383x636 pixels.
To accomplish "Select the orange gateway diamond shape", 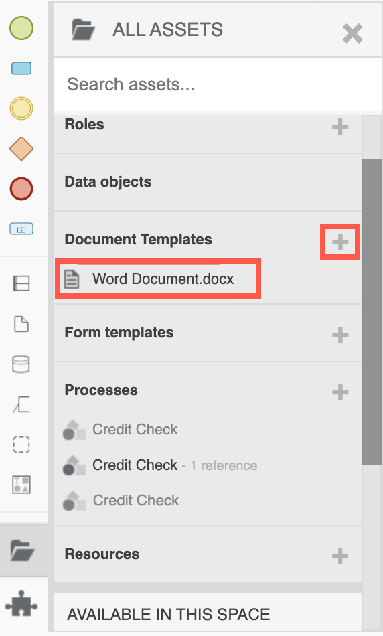I will click(21, 149).
